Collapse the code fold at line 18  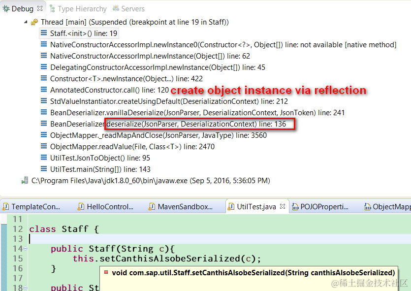coord(25,288)
